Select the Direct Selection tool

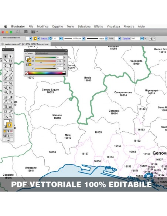tap(10, 56)
